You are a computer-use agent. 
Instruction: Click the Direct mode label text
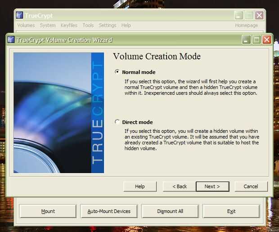point(137,122)
